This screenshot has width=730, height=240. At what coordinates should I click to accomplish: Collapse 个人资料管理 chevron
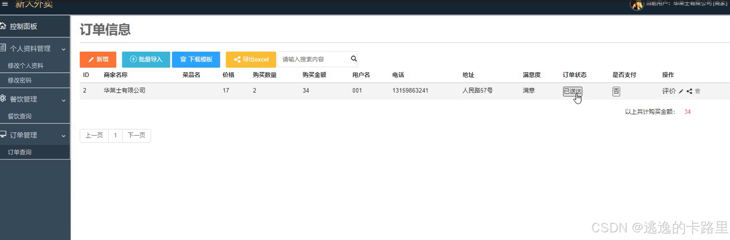click(x=64, y=49)
